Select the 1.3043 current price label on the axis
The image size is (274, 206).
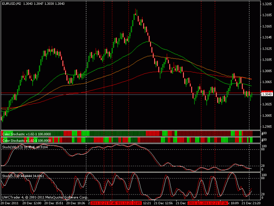click(267, 94)
